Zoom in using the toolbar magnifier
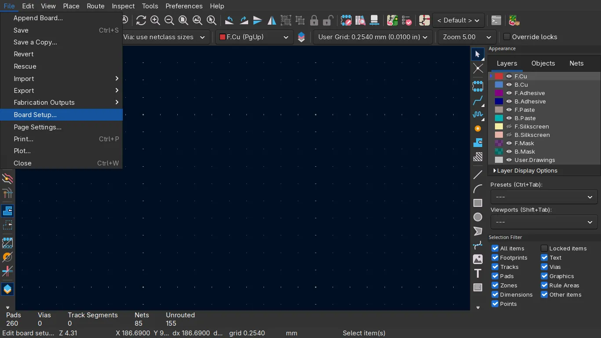601x338 pixels. click(x=155, y=20)
